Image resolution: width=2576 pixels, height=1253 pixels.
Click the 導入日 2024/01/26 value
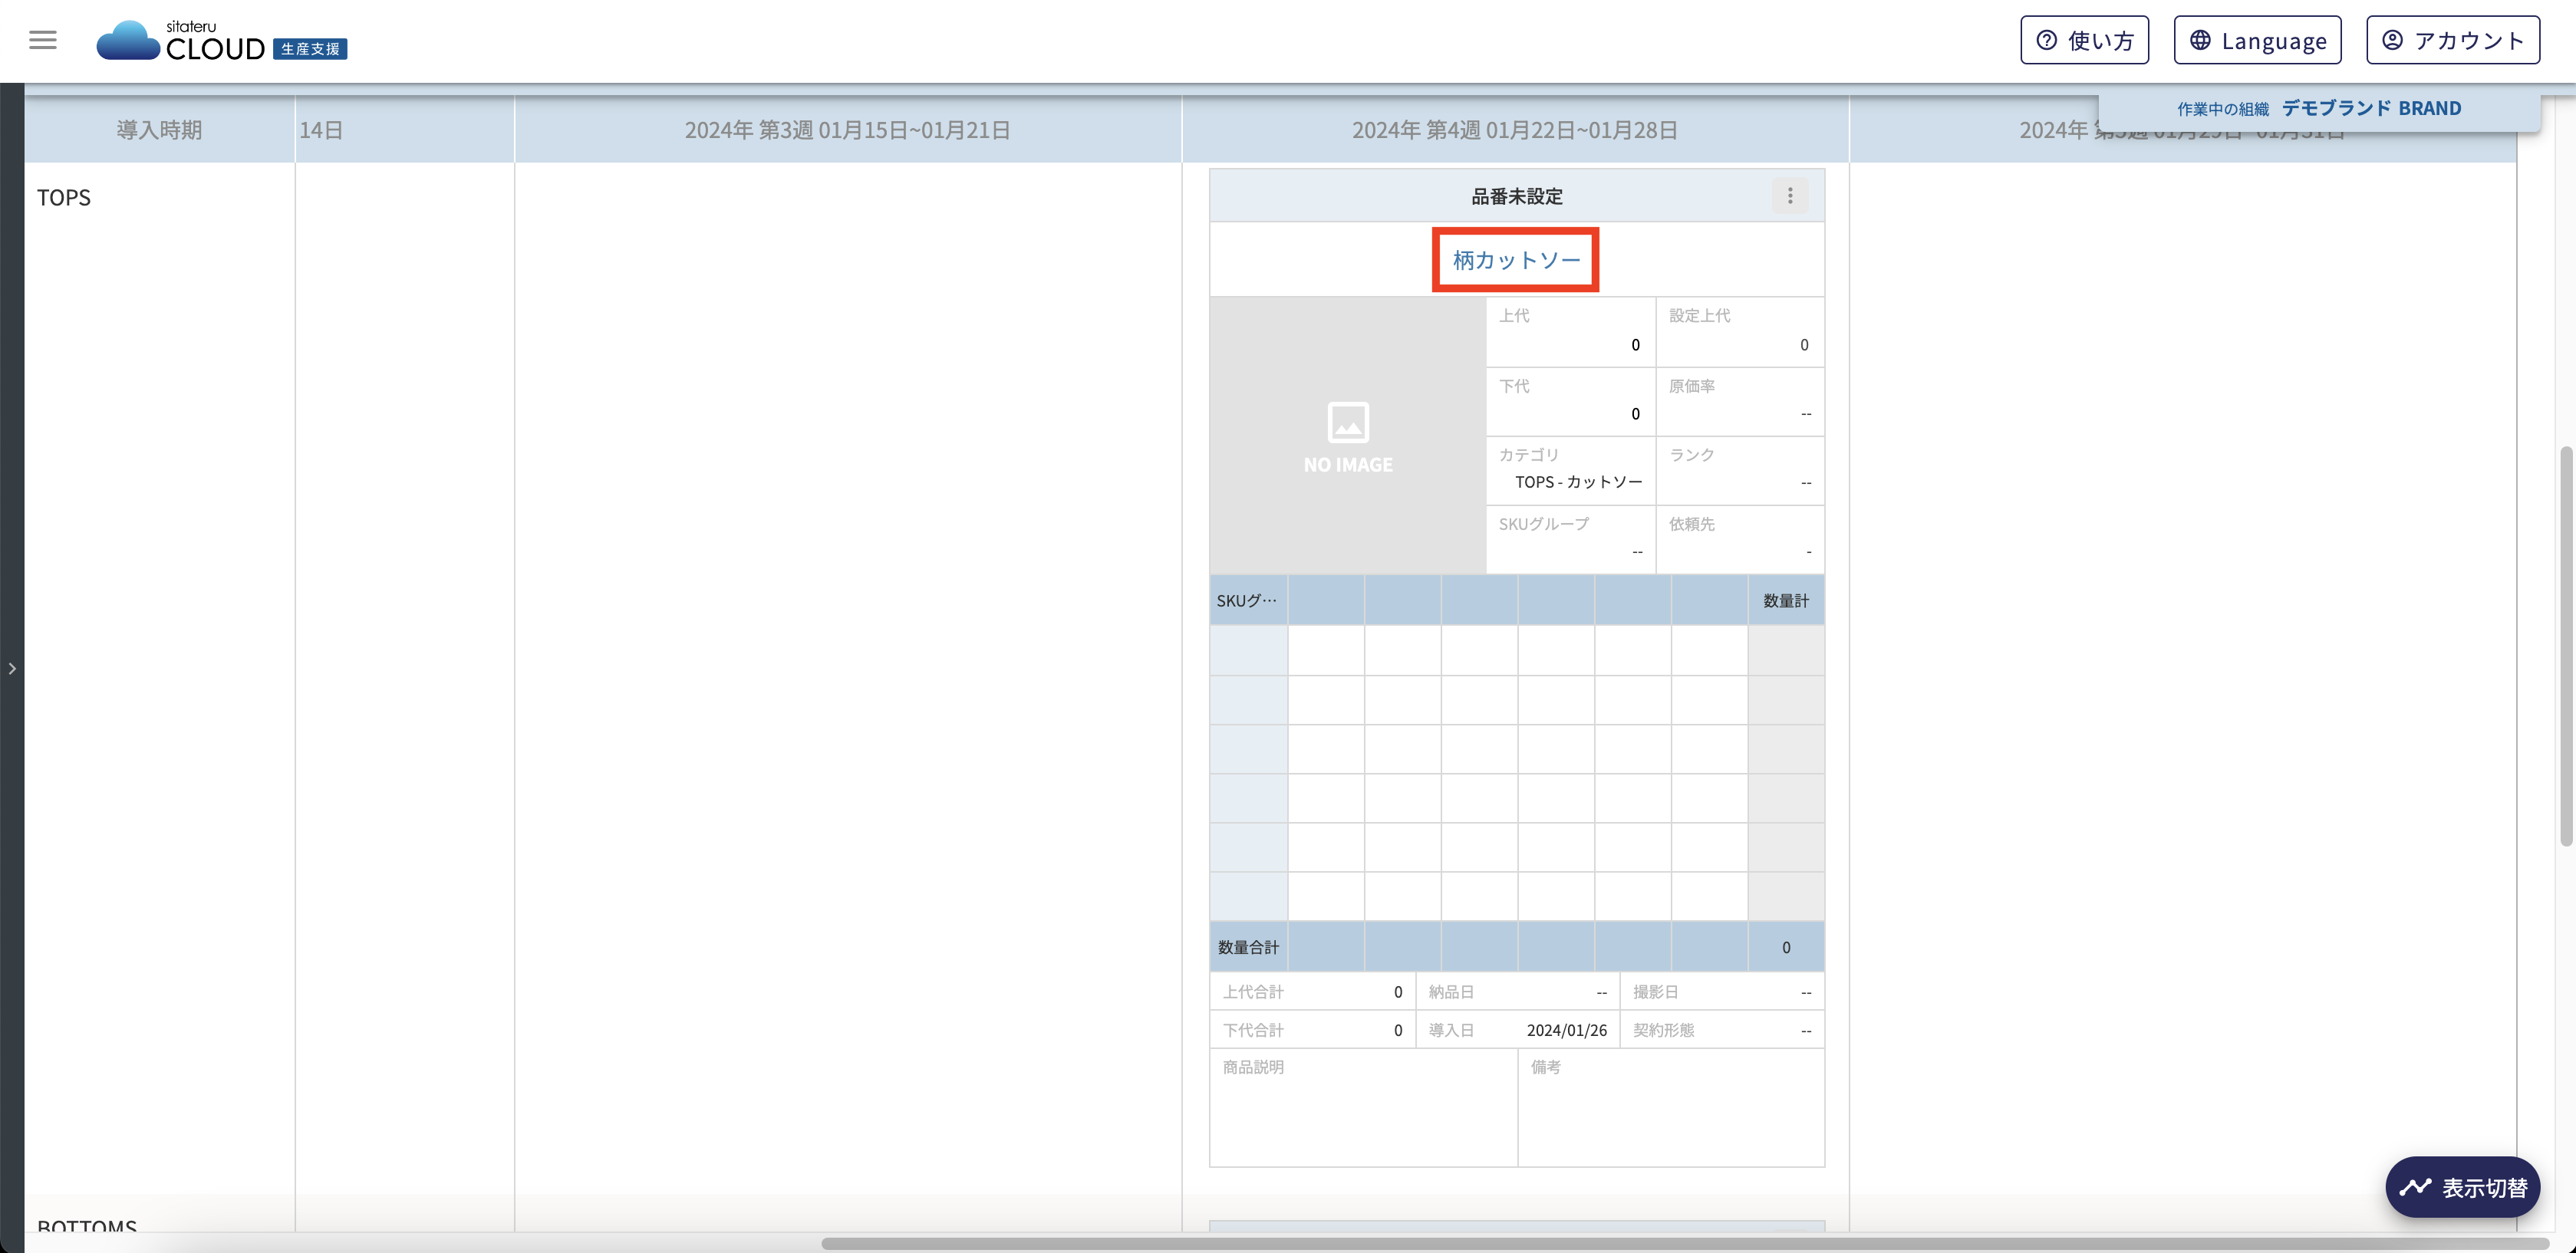pyautogui.click(x=1566, y=1030)
